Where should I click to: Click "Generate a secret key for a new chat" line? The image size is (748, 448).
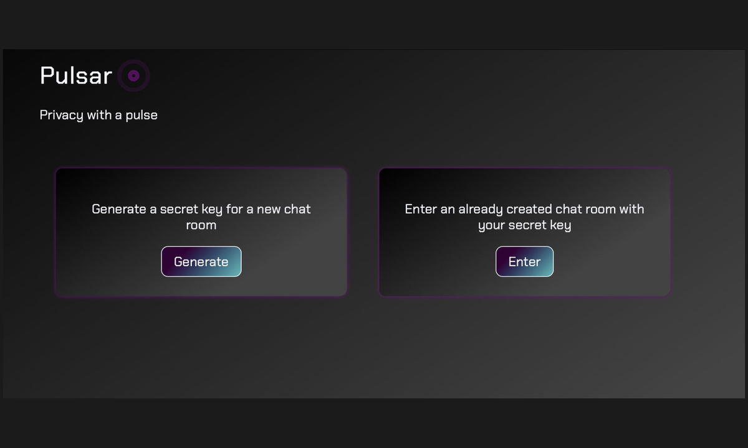coord(201,209)
